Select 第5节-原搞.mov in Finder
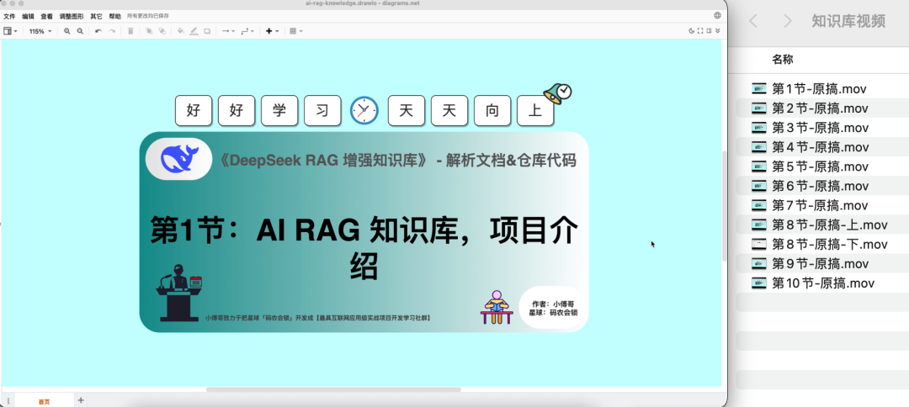This screenshot has height=407, width=909. [819, 166]
